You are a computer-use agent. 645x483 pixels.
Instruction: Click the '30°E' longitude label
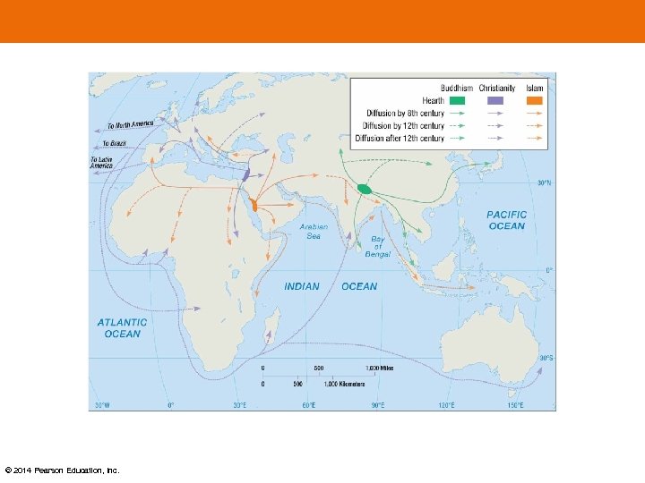click(240, 405)
